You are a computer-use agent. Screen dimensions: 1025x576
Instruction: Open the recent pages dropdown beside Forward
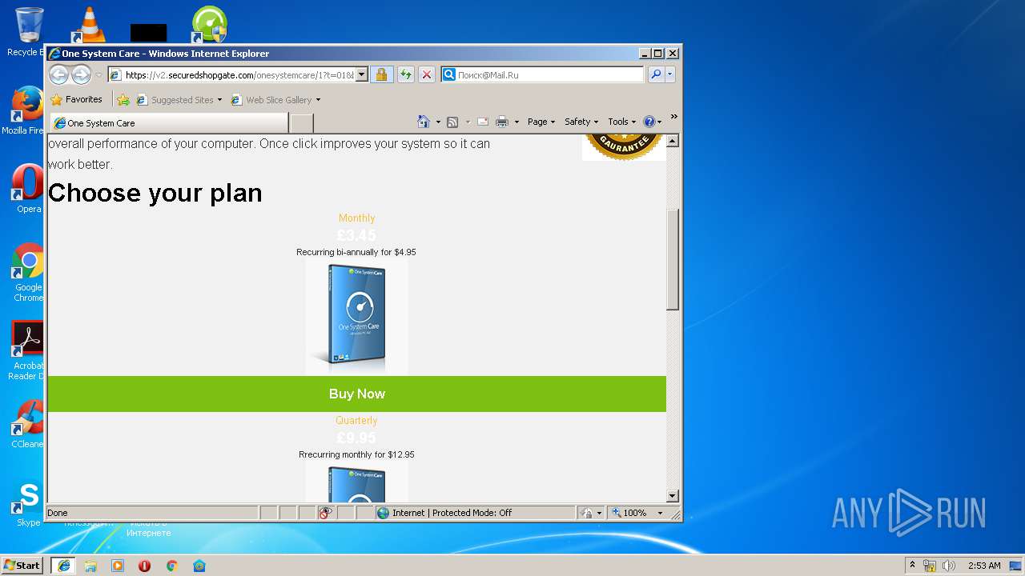click(x=98, y=75)
